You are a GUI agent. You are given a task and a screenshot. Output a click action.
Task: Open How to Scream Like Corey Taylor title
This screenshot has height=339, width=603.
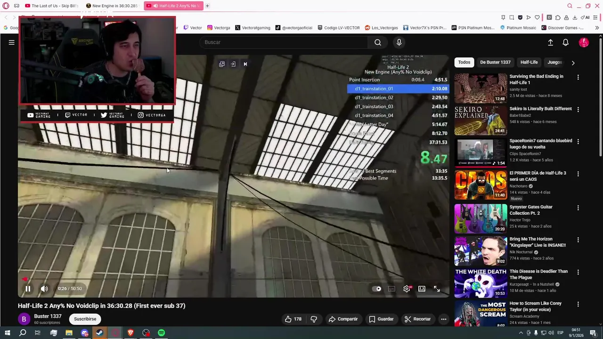click(x=536, y=307)
